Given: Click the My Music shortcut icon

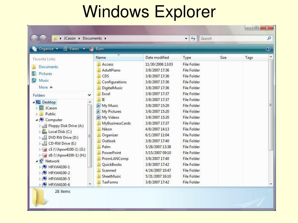Looking at the screenshot, I should (98, 106).
